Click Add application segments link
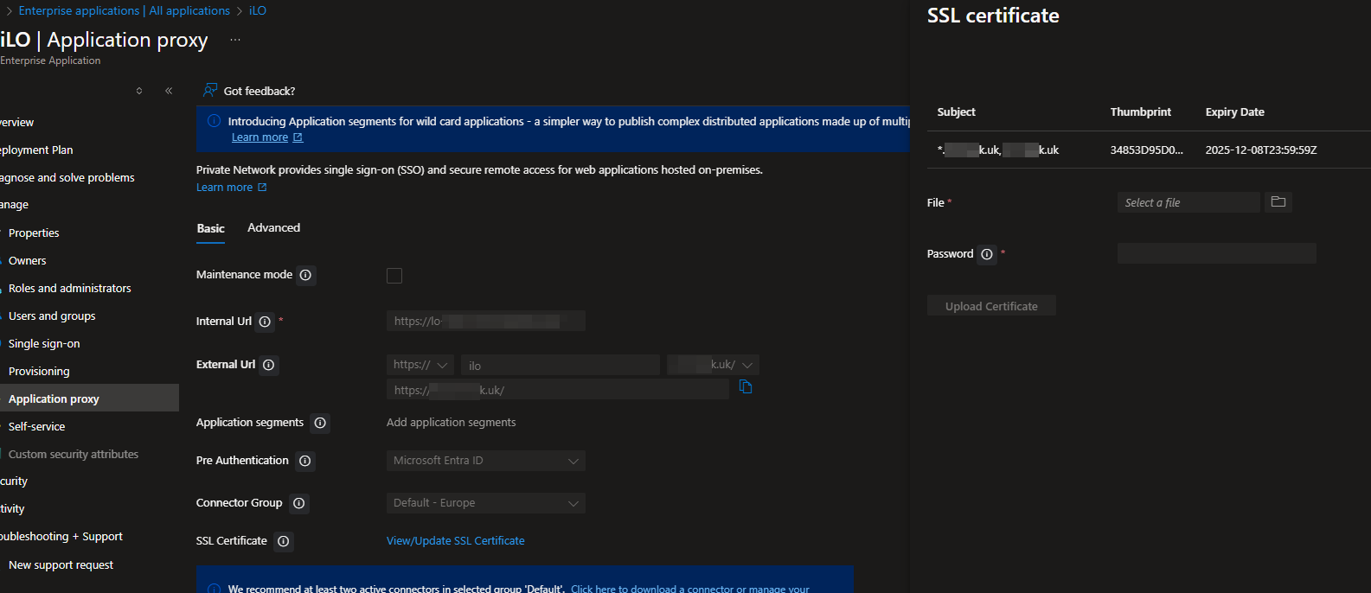The image size is (1371, 593). pos(451,423)
